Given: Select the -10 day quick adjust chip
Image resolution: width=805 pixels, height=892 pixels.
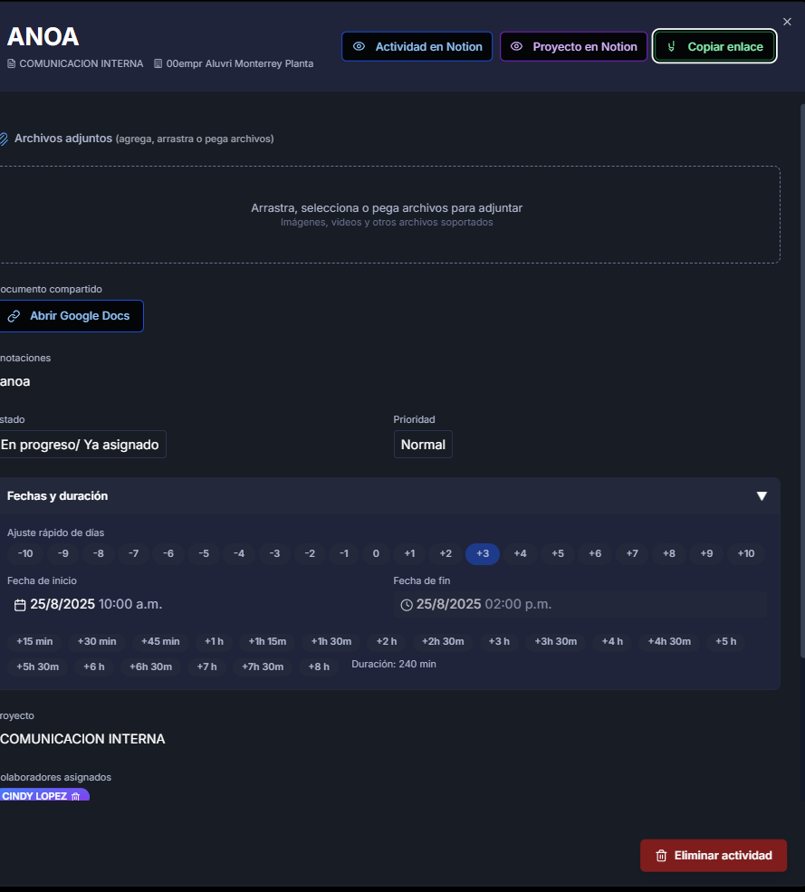Looking at the screenshot, I should (x=25, y=553).
